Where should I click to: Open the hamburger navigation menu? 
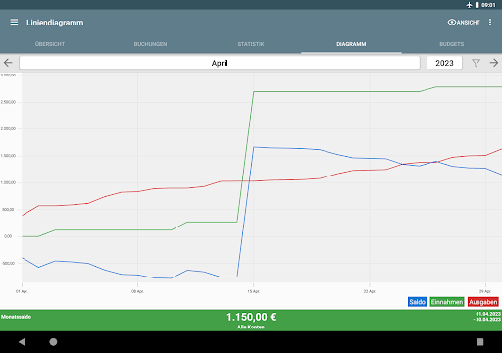coord(14,23)
